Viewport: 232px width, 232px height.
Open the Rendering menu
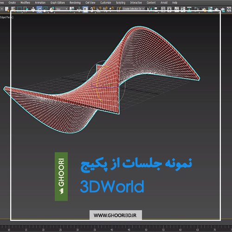[x=75, y=3]
